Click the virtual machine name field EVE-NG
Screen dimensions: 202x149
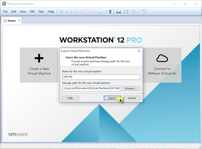[x=101, y=77]
